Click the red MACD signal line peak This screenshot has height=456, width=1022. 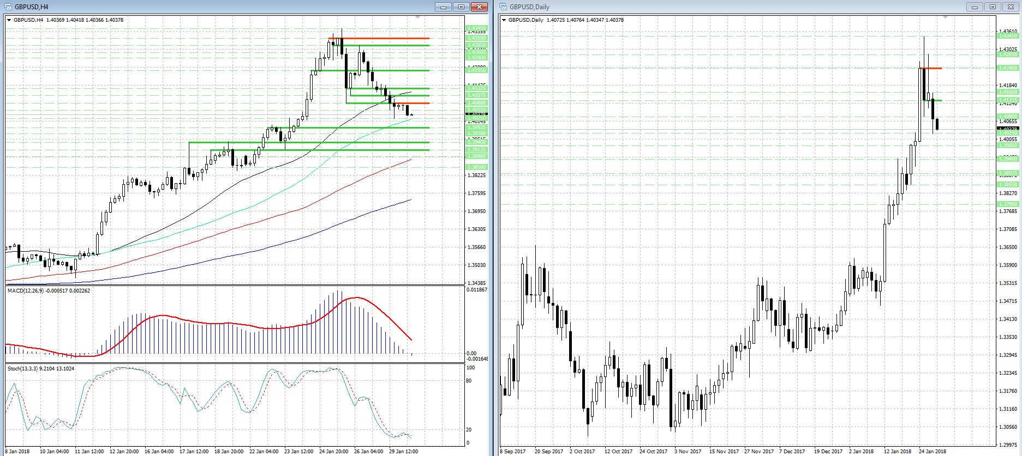(357, 297)
